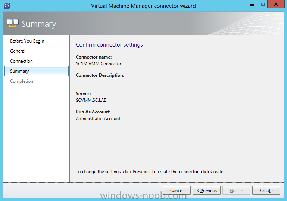Close the wizard window
Image resolution: width=287 pixels, height=201 pixels.
coord(276,4)
